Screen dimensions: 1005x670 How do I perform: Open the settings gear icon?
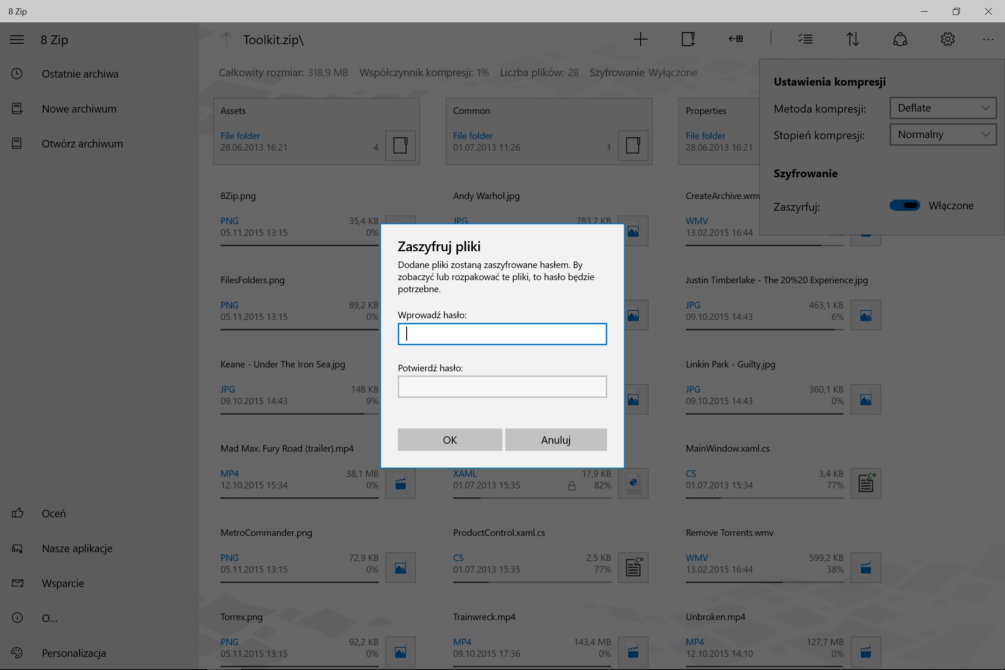947,40
